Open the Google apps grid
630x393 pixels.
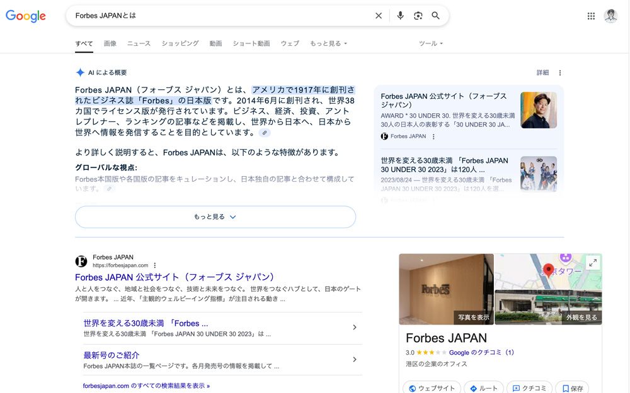coord(591,16)
